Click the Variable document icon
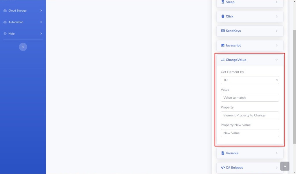 [223, 153]
